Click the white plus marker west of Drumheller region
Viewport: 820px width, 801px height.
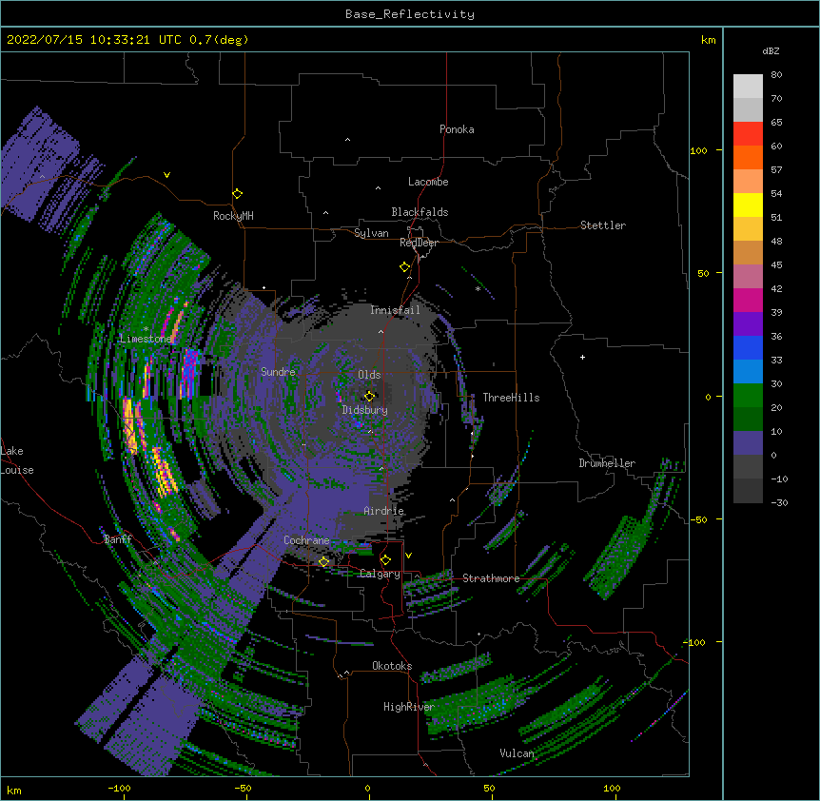(x=582, y=357)
